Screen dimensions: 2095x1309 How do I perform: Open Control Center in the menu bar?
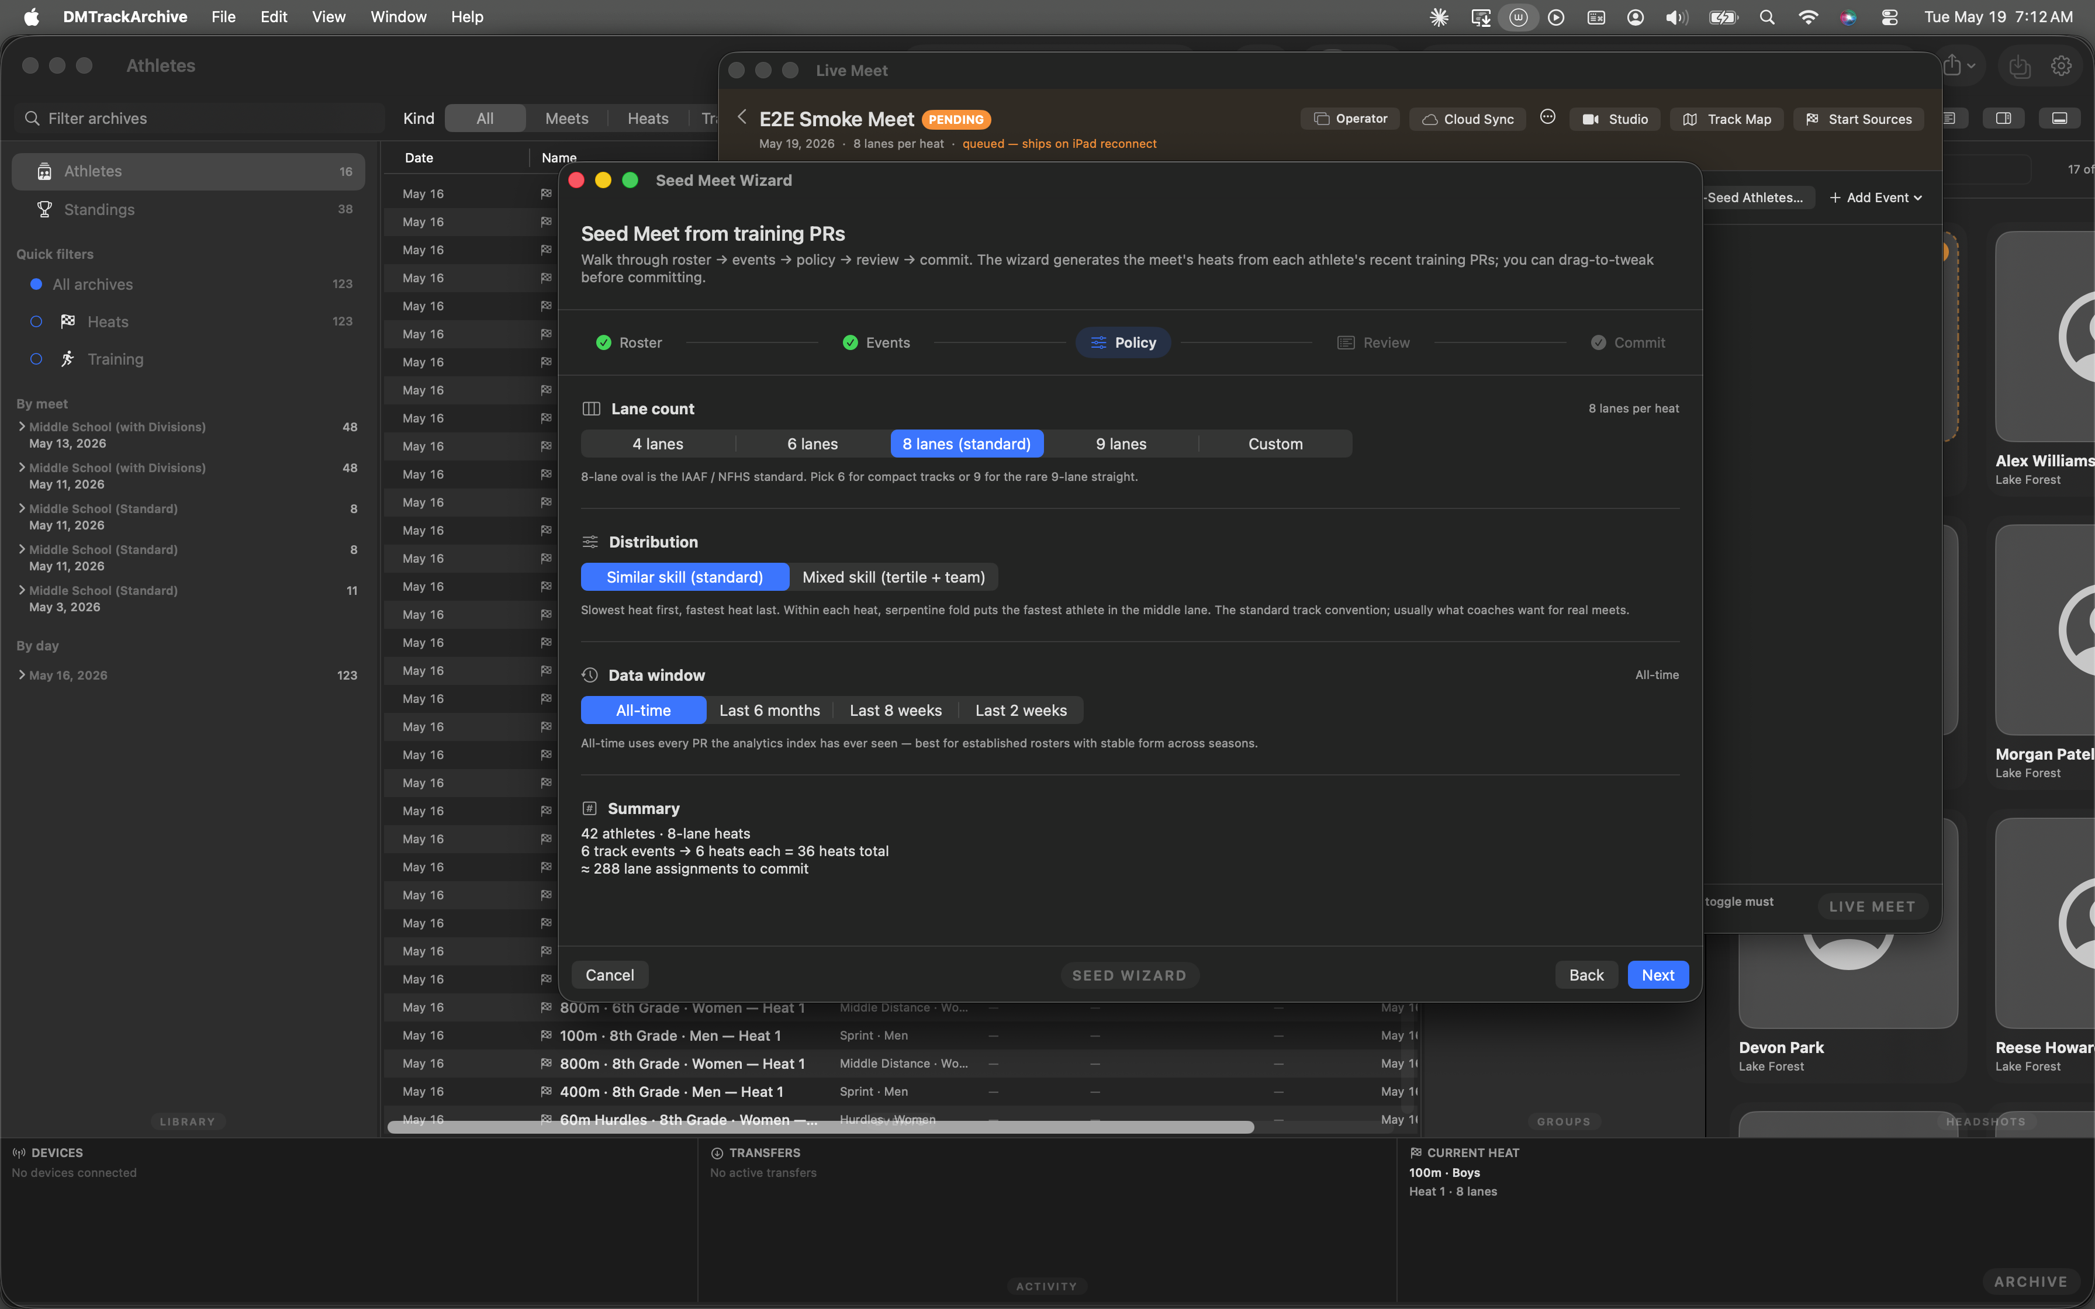1890,18
